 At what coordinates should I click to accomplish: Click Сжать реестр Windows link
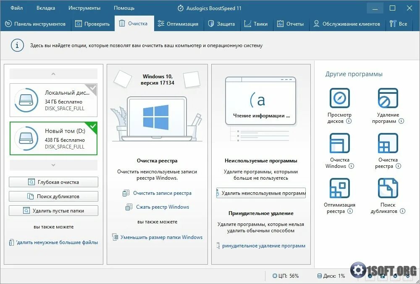pos(163,207)
